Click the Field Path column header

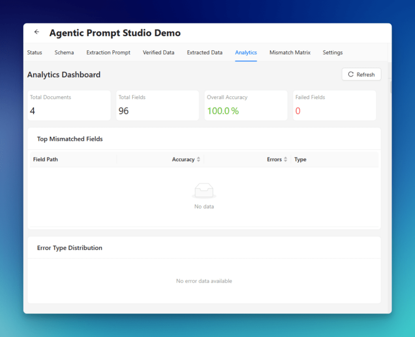[x=45, y=160]
